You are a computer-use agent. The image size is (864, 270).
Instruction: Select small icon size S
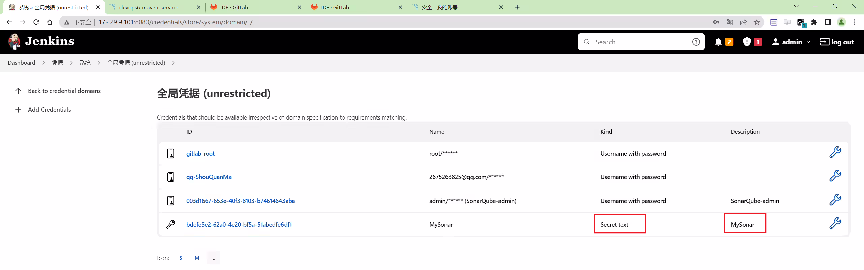[x=181, y=258]
